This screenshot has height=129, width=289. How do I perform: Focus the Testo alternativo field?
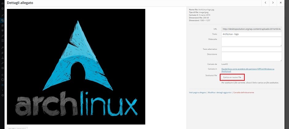pos(251,49)
